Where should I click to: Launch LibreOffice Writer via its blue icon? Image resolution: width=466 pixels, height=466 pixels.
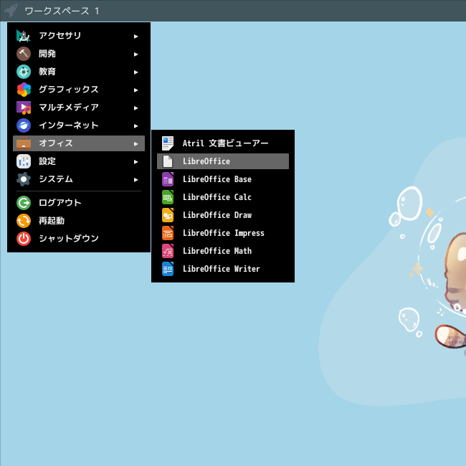pos(168,269)
